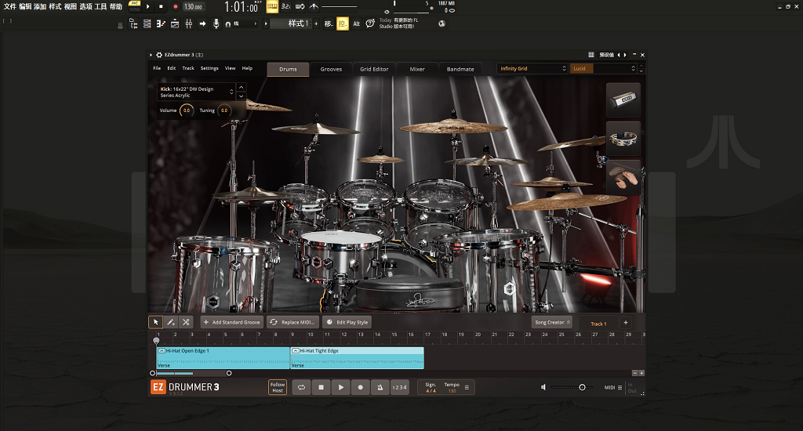Open the Settings menu in EZdrummer
The width and height of the screenshot is (803, 431).
(209, 68)
